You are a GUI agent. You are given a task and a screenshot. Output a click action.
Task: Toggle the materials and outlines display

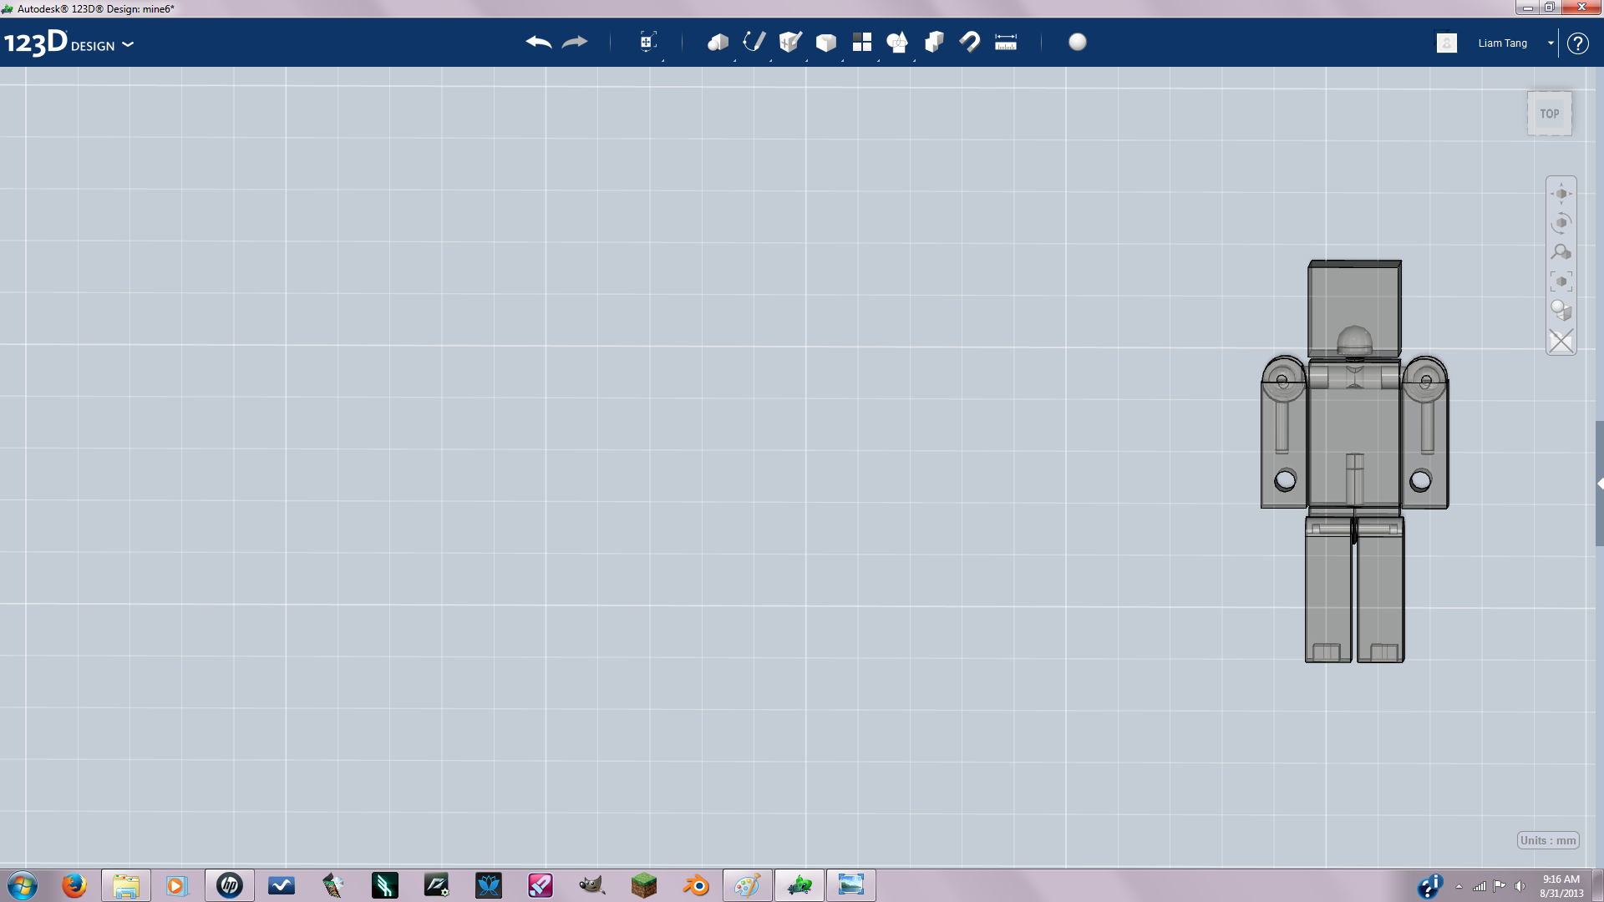click(1561, 311)
